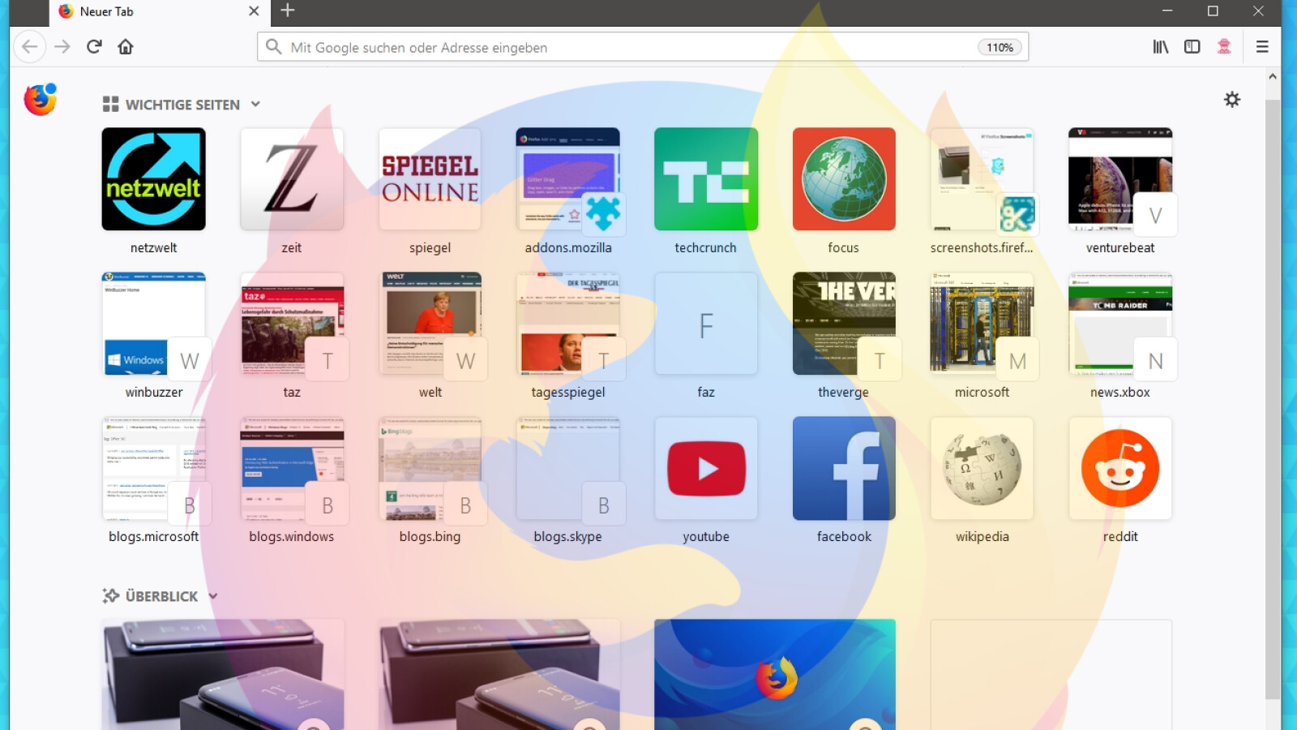The width and height of the screenshot is (1297, 730).
Task: Open the reddit tile
Action: (x=1120, y=468)
